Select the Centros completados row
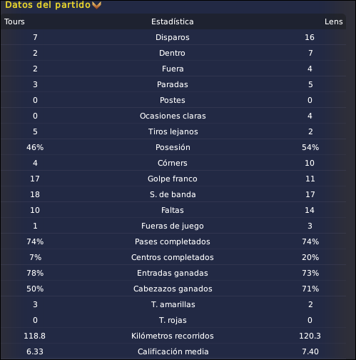The height and width of the screenshot is (360, 356). pos(173,257)
